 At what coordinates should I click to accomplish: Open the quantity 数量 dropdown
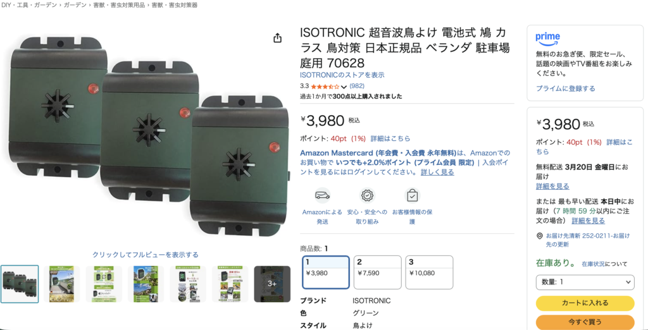(585, 282)
